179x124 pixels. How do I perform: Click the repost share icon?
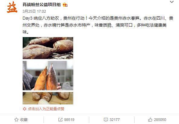click(60, 119)
